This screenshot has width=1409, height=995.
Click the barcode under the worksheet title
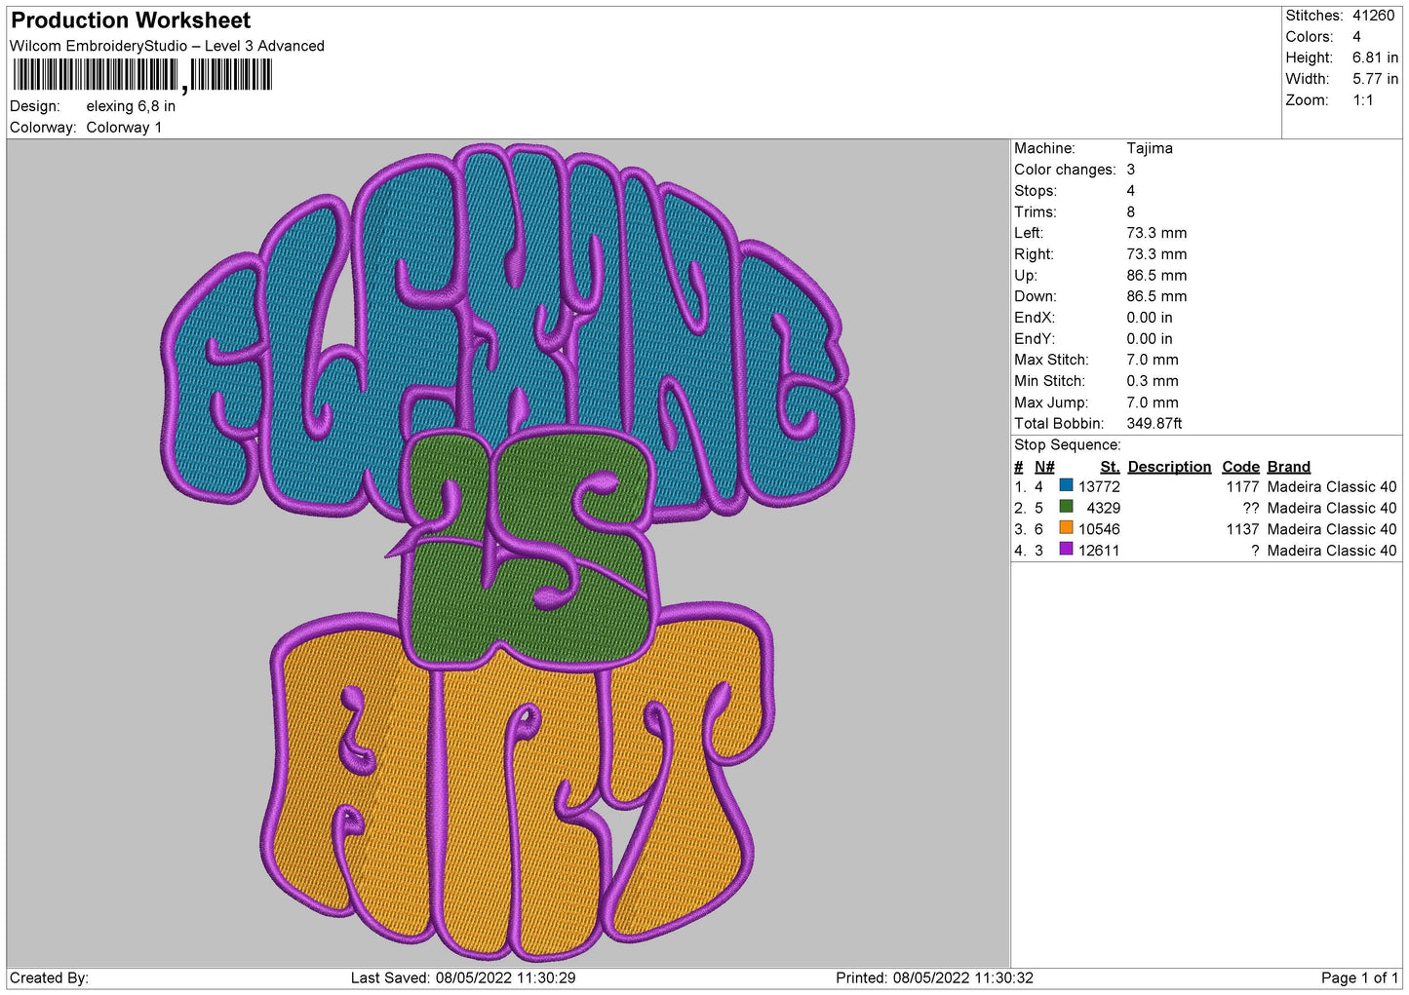143,75
